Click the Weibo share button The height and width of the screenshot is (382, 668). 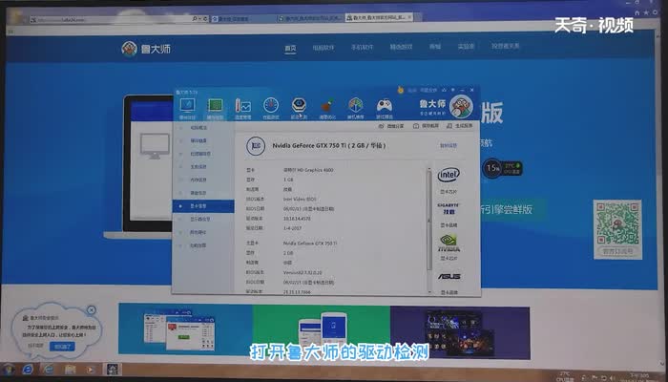coord(391,126)
